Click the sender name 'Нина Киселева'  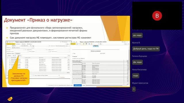(139, 70)
